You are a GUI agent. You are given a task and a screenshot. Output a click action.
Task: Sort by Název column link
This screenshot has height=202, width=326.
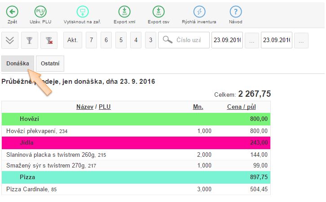(x=85, y=107)
